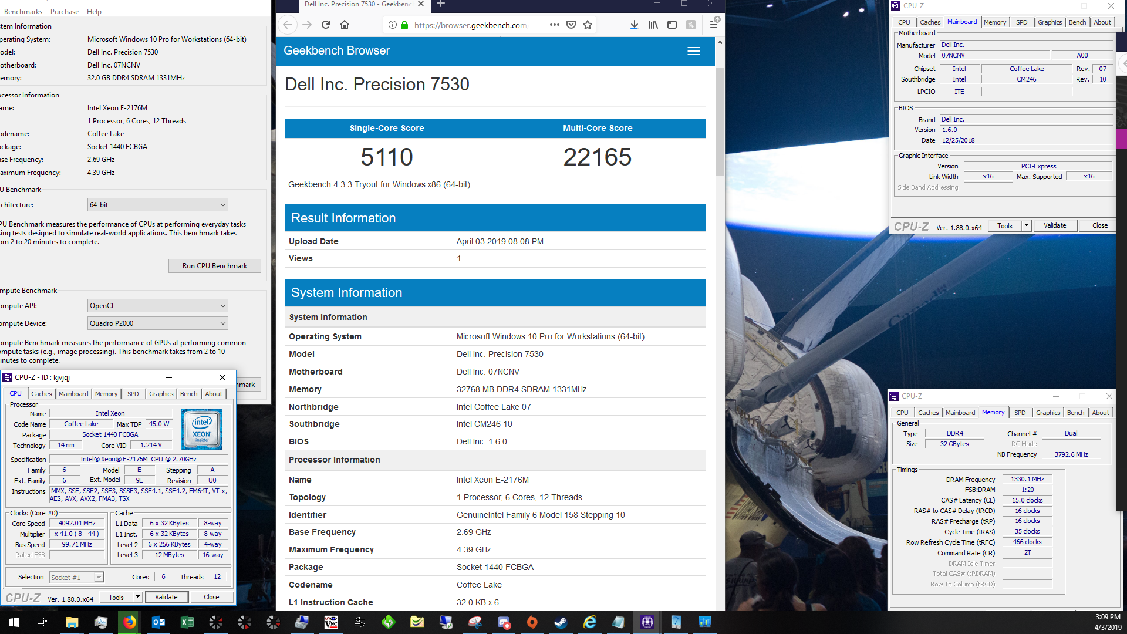Click the Firefox URL address bar
Viewport: 1127px width, 634px height.
tap(470, 25)
